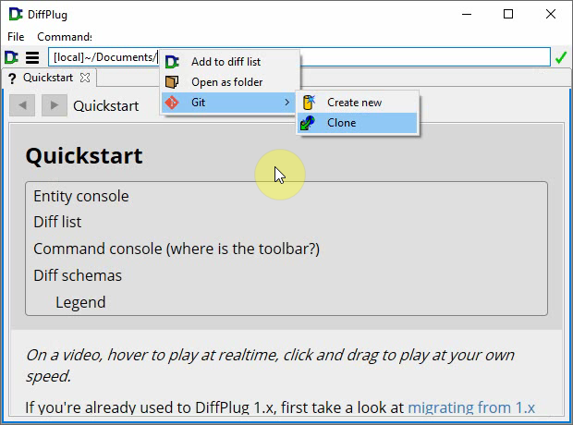Go forward with the right arrow button
Viewport: 573px width, 425px height.
pyautogui.click(x=55, y=105)
